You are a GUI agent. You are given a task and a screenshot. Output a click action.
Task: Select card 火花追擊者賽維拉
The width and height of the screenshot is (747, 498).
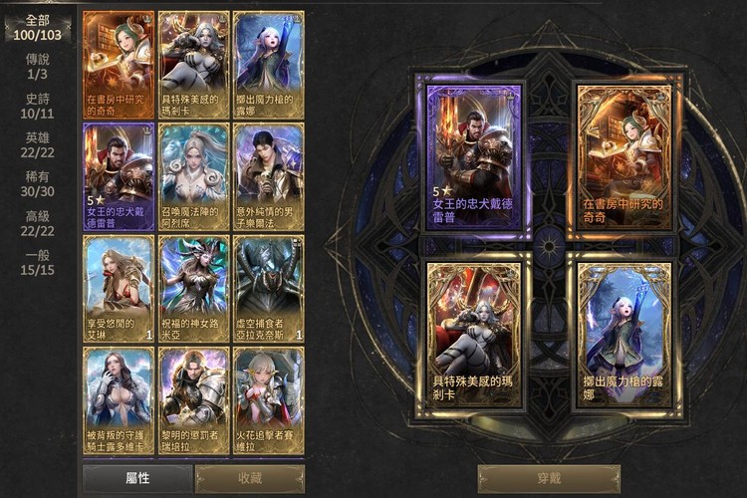point(269,400)
